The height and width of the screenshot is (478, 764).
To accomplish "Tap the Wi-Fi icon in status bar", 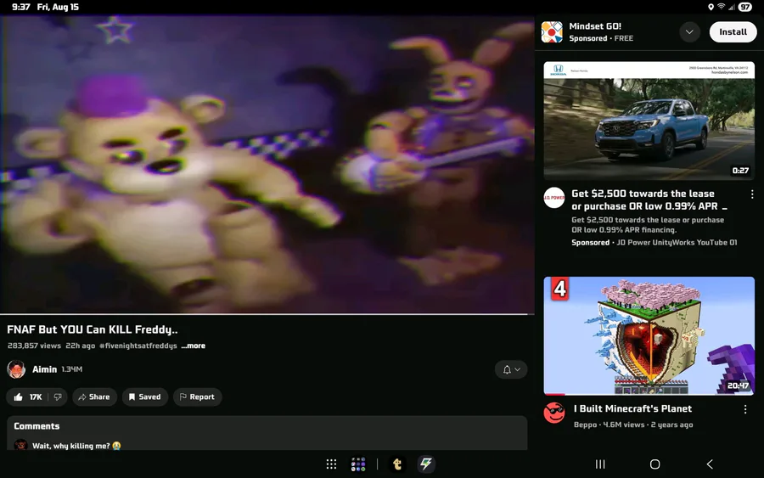I will [721, 6].
